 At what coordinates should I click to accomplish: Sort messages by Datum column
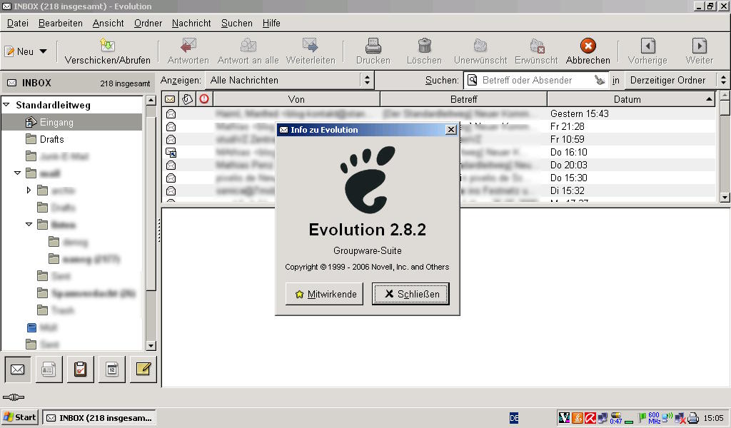point(627,99)
